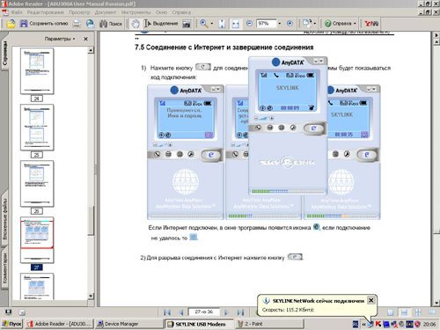Viewport: 440px width, 330px height.
Task: Go to the previous page arrow
Action: [x=181, y=312]
